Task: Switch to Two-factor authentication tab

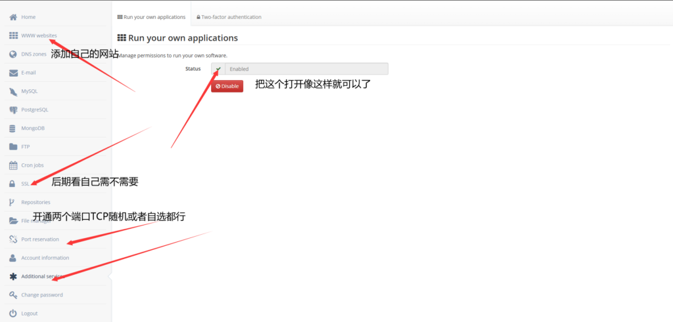Action: pos(229,17)
